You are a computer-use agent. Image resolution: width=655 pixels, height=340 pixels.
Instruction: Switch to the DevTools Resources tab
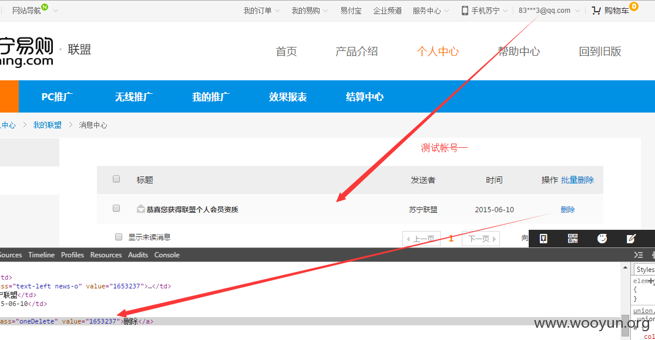click(x=106, y=254)
